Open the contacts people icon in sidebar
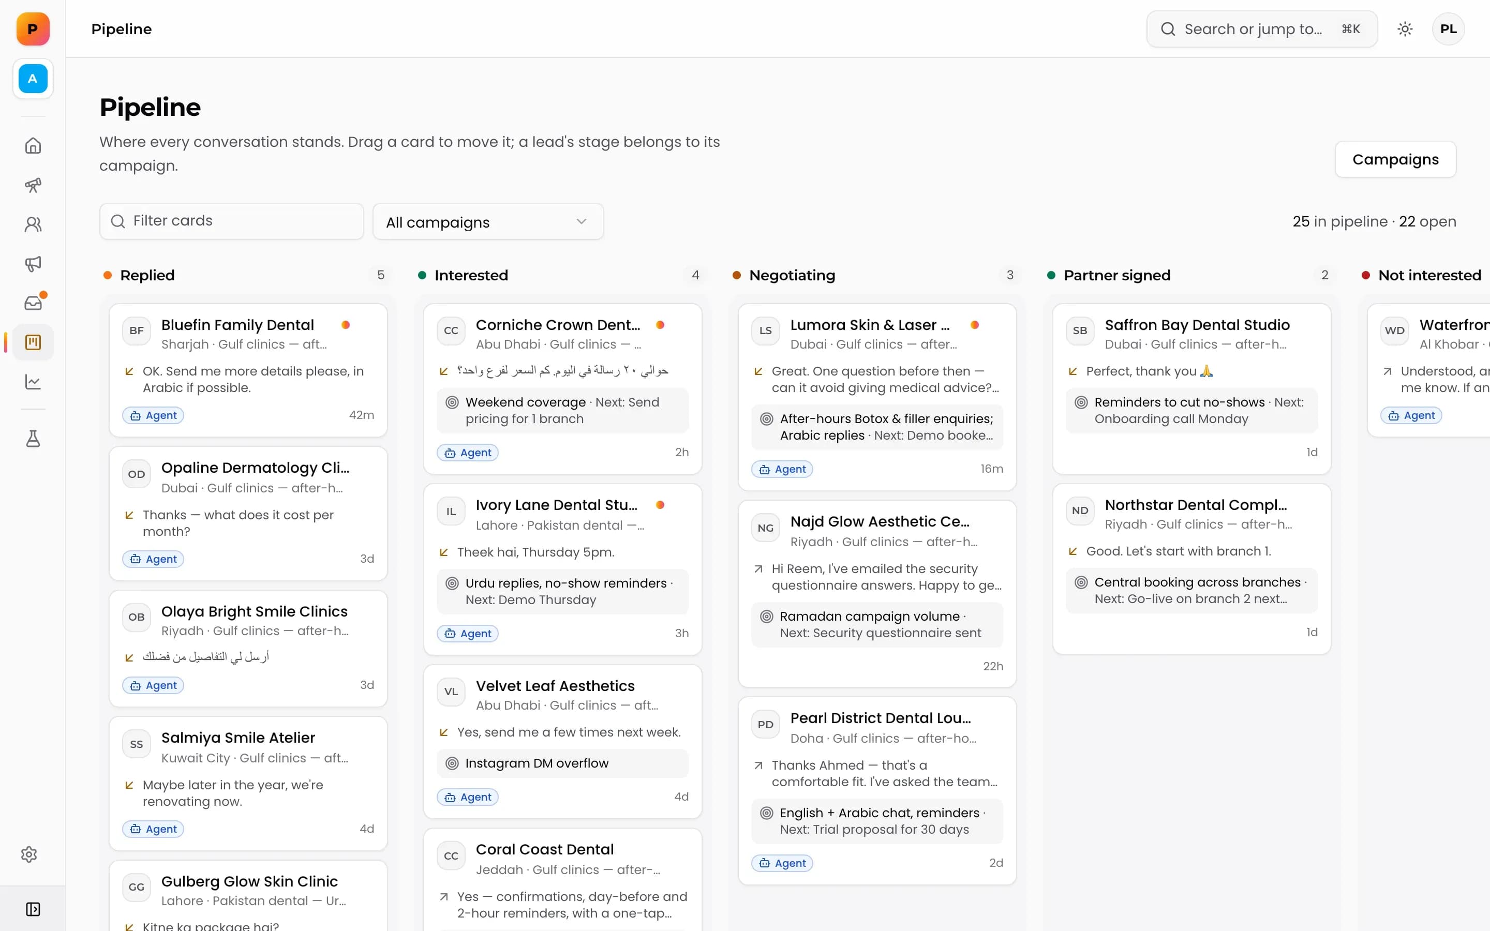The image size is (1490, 931). tap(33, 225)
